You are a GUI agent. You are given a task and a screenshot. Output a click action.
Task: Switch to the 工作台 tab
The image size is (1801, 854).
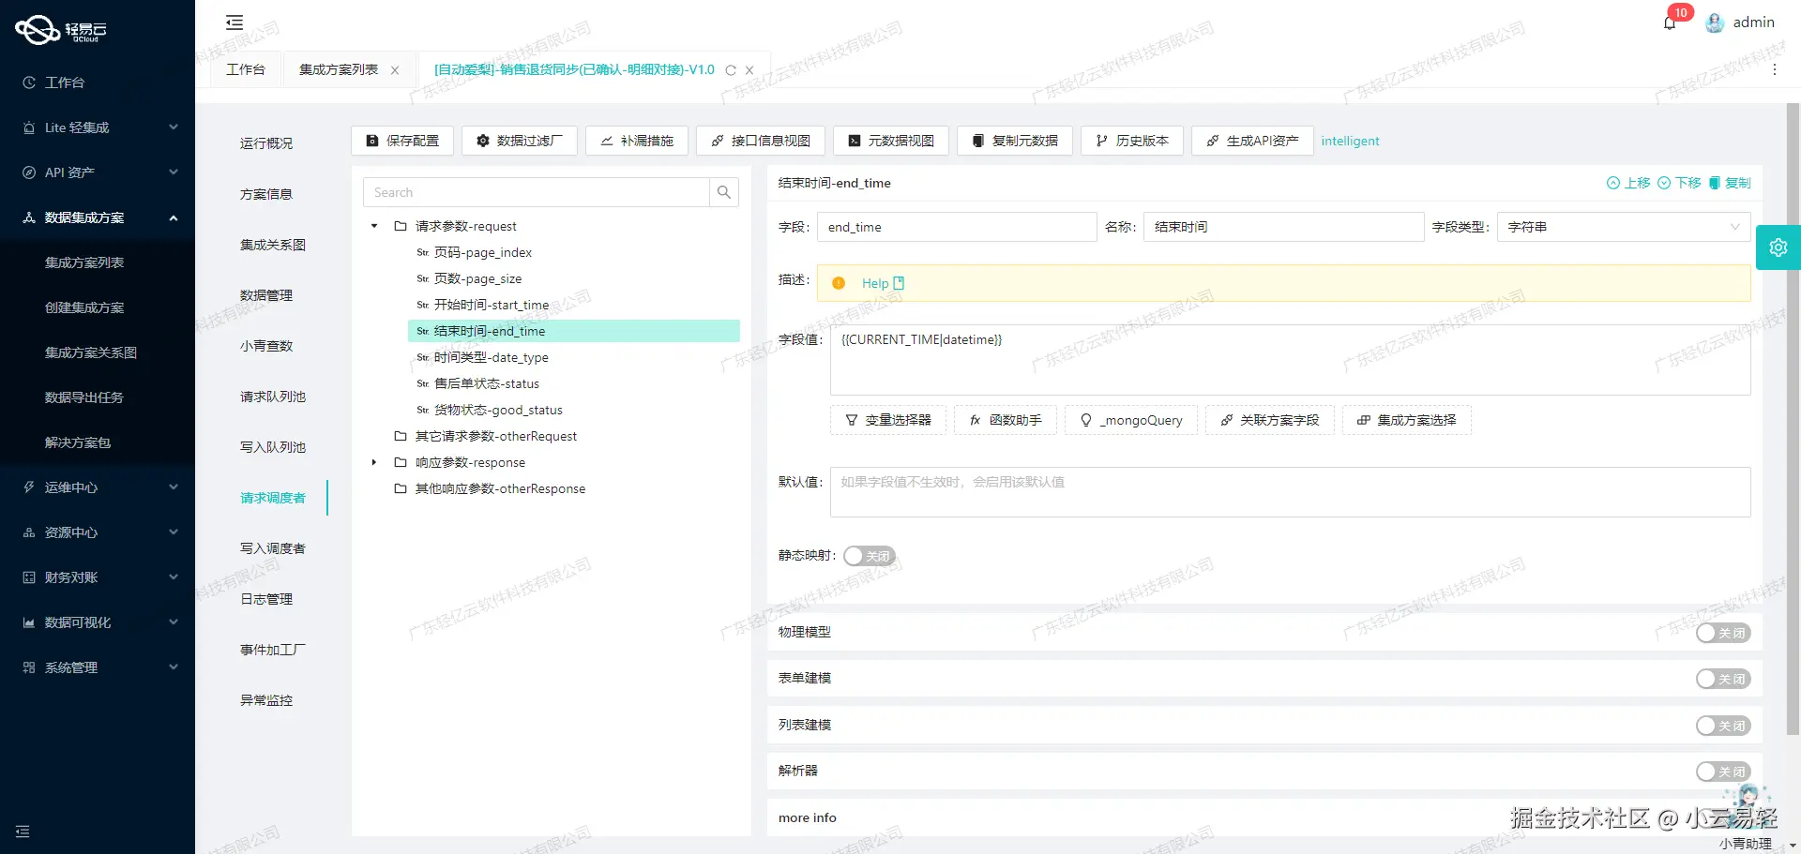245,68
